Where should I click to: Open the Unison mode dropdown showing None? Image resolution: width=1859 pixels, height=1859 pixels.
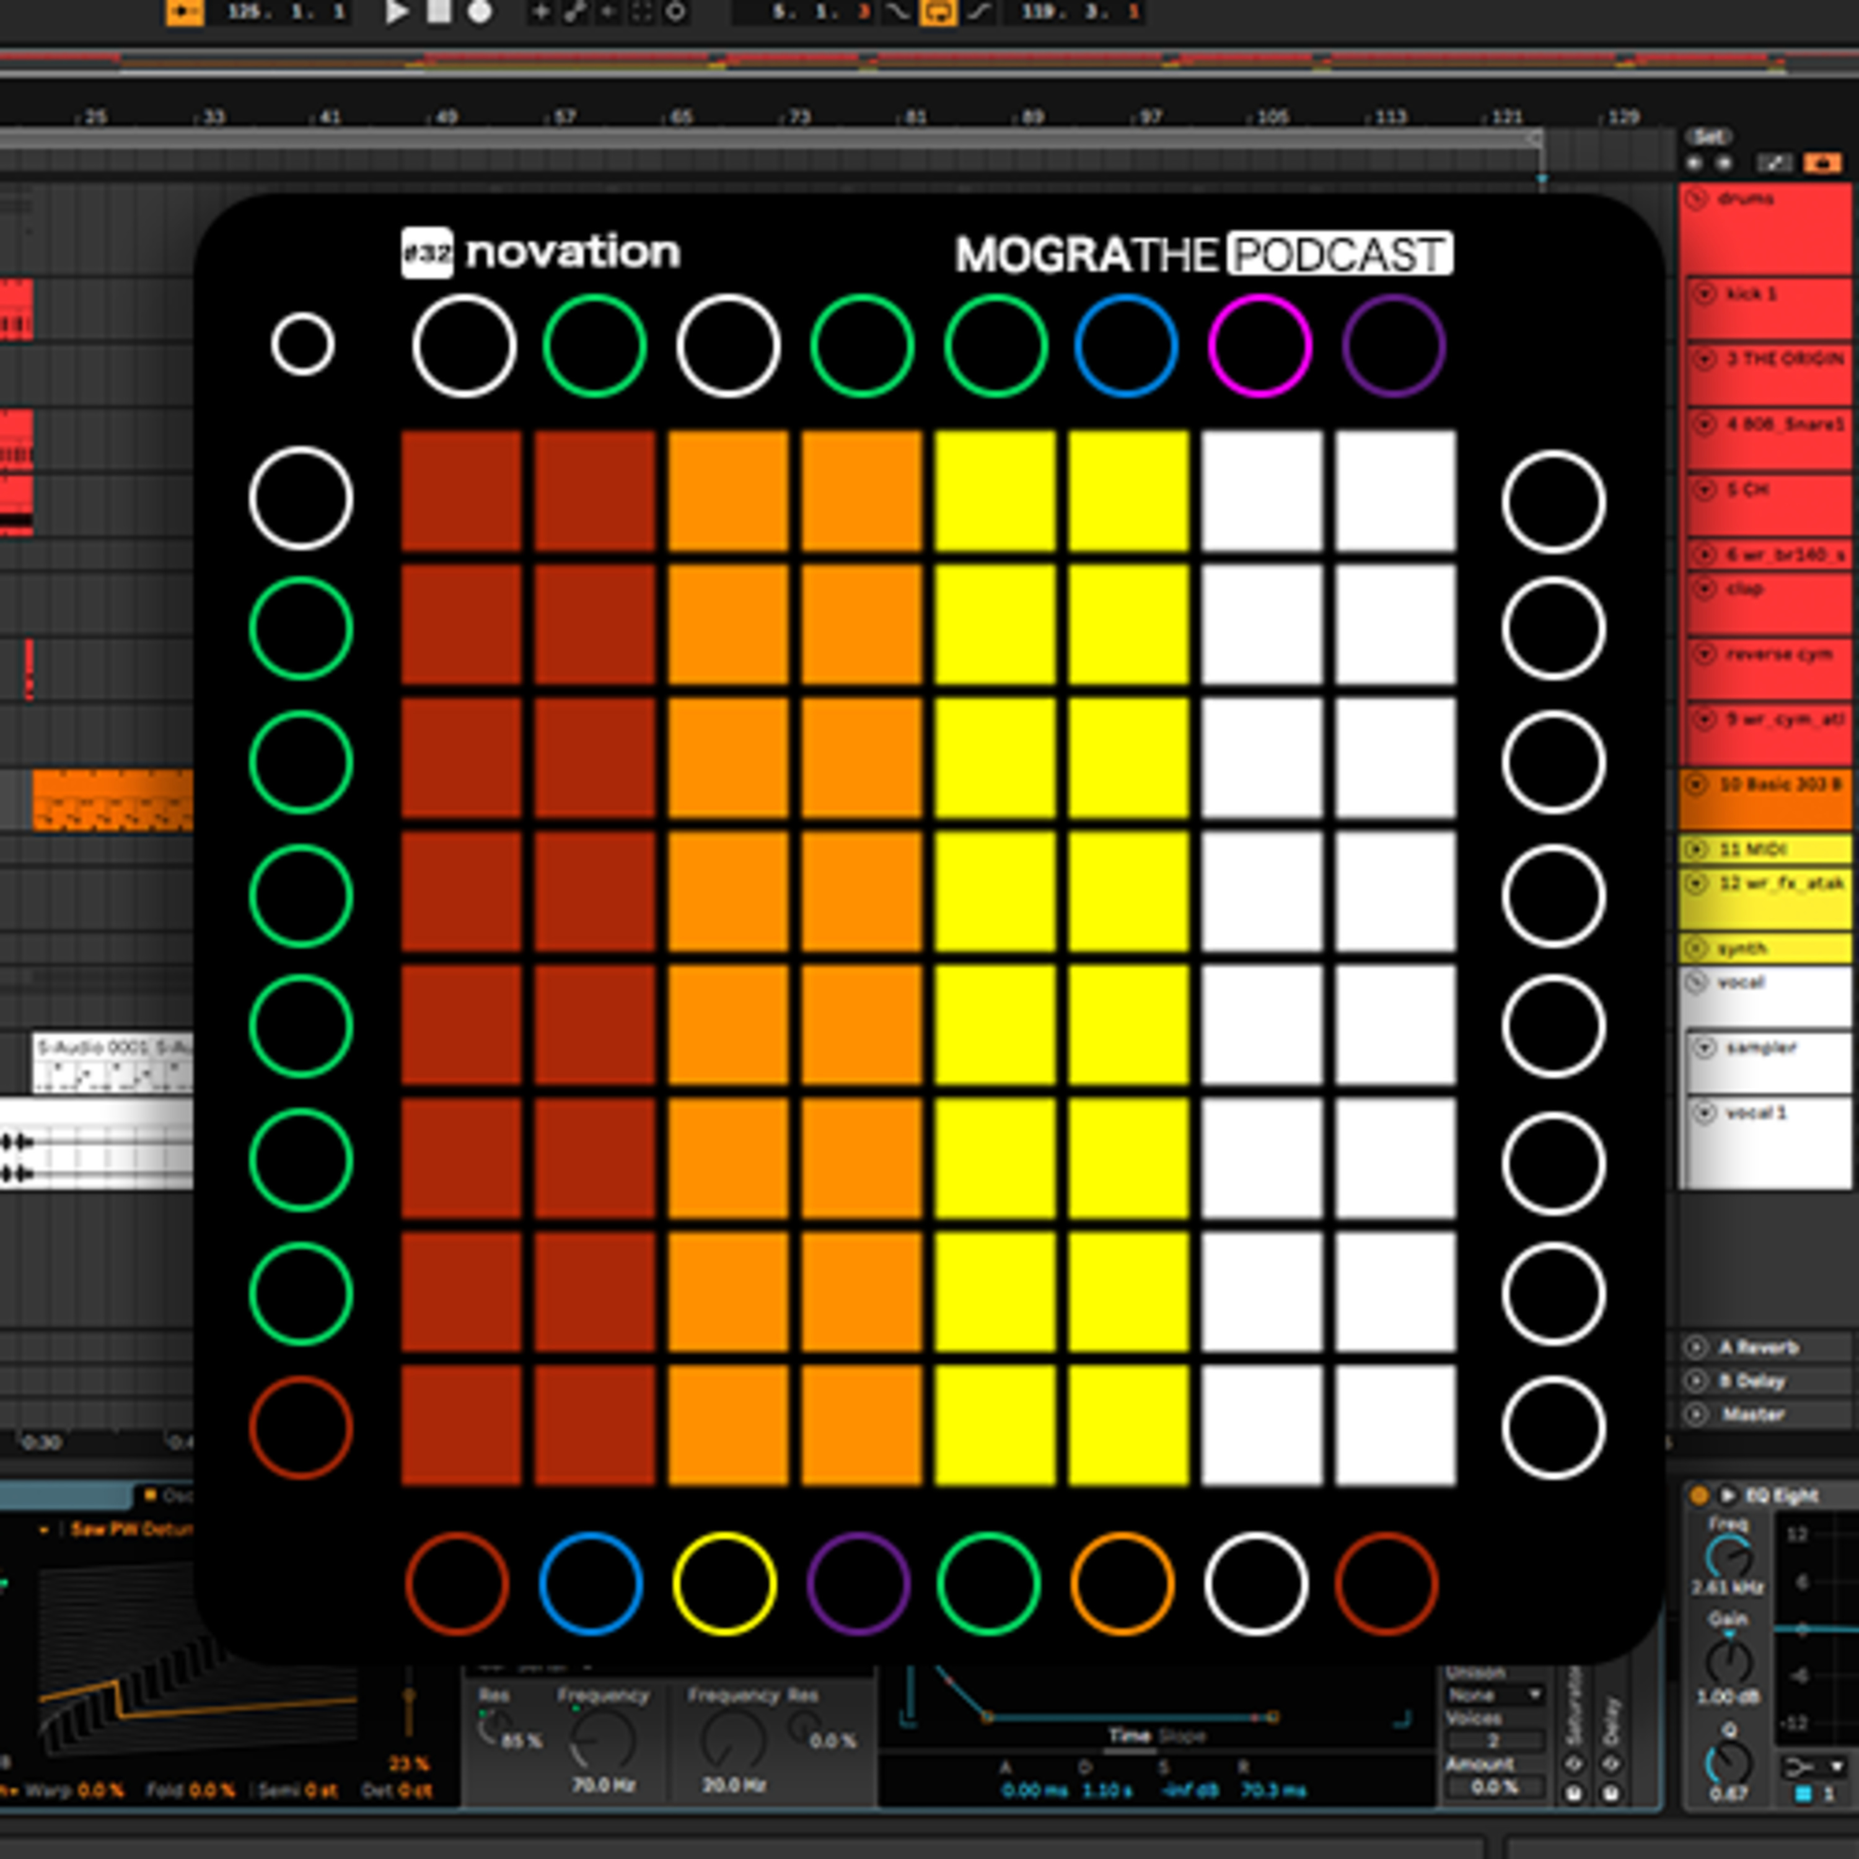click(x=1495, y=1694)
